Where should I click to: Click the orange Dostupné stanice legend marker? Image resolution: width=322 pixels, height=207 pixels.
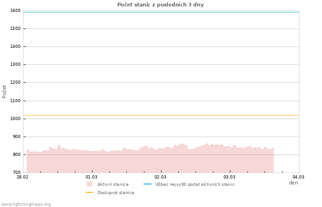click(89, 192)
